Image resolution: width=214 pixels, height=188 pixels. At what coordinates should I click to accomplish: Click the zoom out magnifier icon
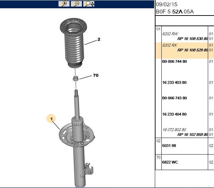coord(76,4)
